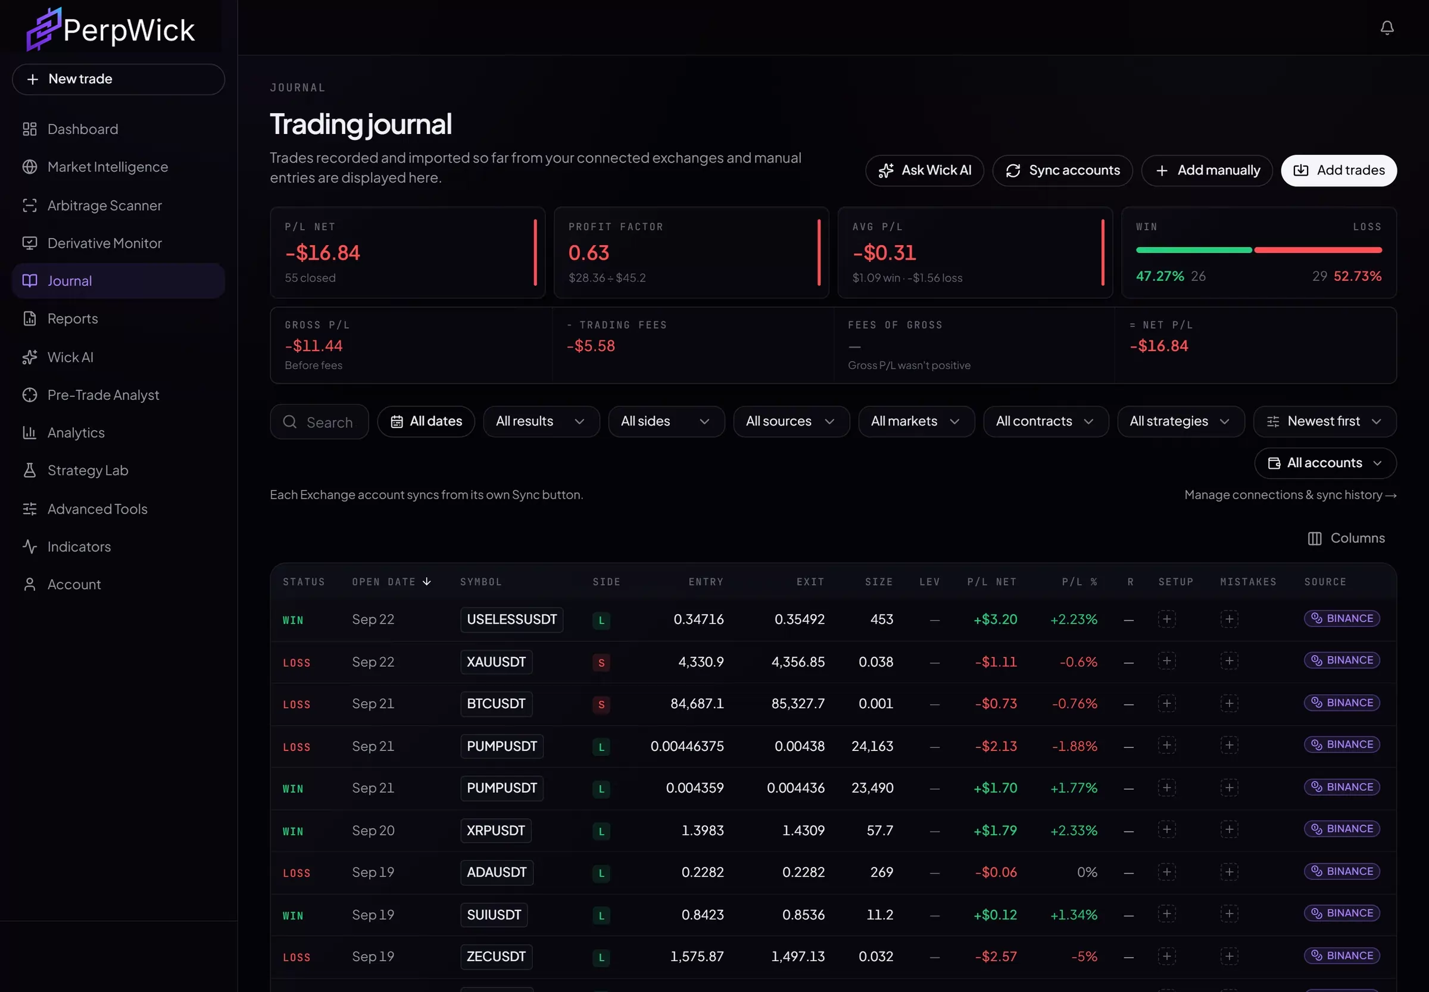Open All accounts selector
1429x992 pixels.
click(1325, 463)
